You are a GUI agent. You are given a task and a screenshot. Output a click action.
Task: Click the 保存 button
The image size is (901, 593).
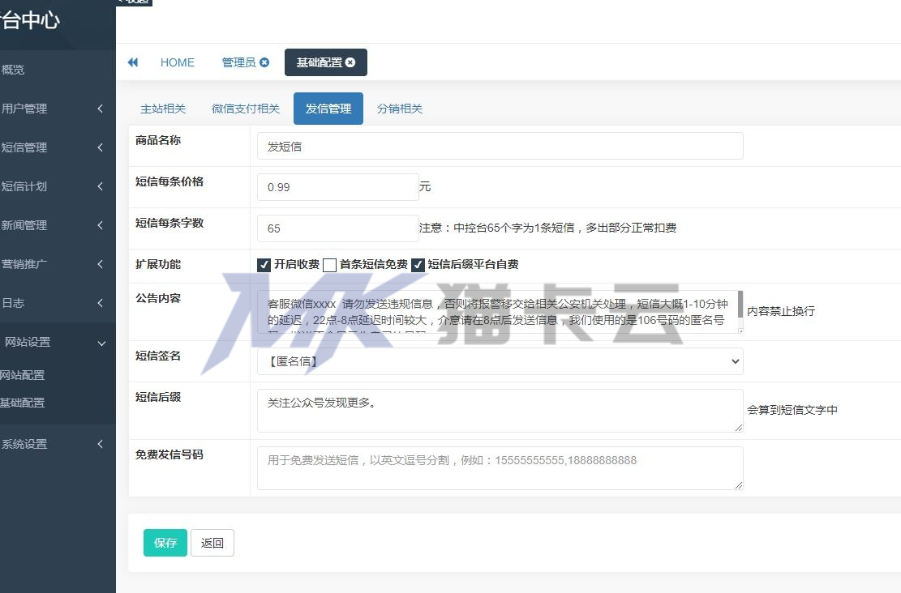coord(165,543)
